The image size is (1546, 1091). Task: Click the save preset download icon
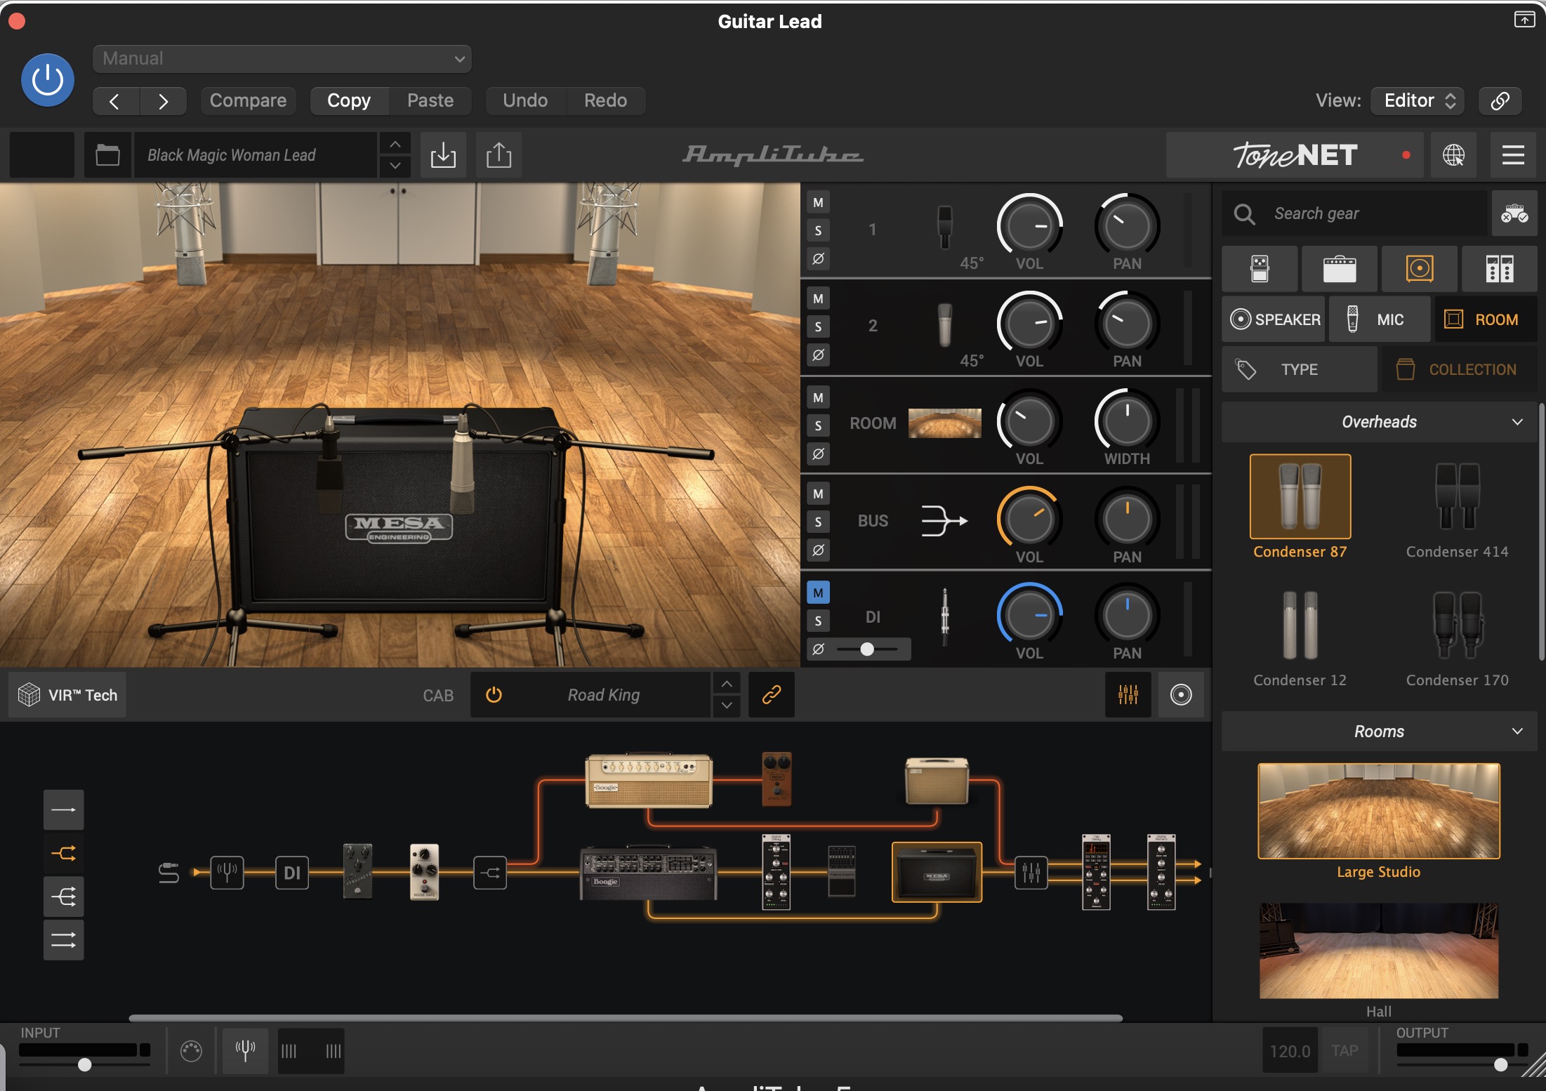coord(443,154)
